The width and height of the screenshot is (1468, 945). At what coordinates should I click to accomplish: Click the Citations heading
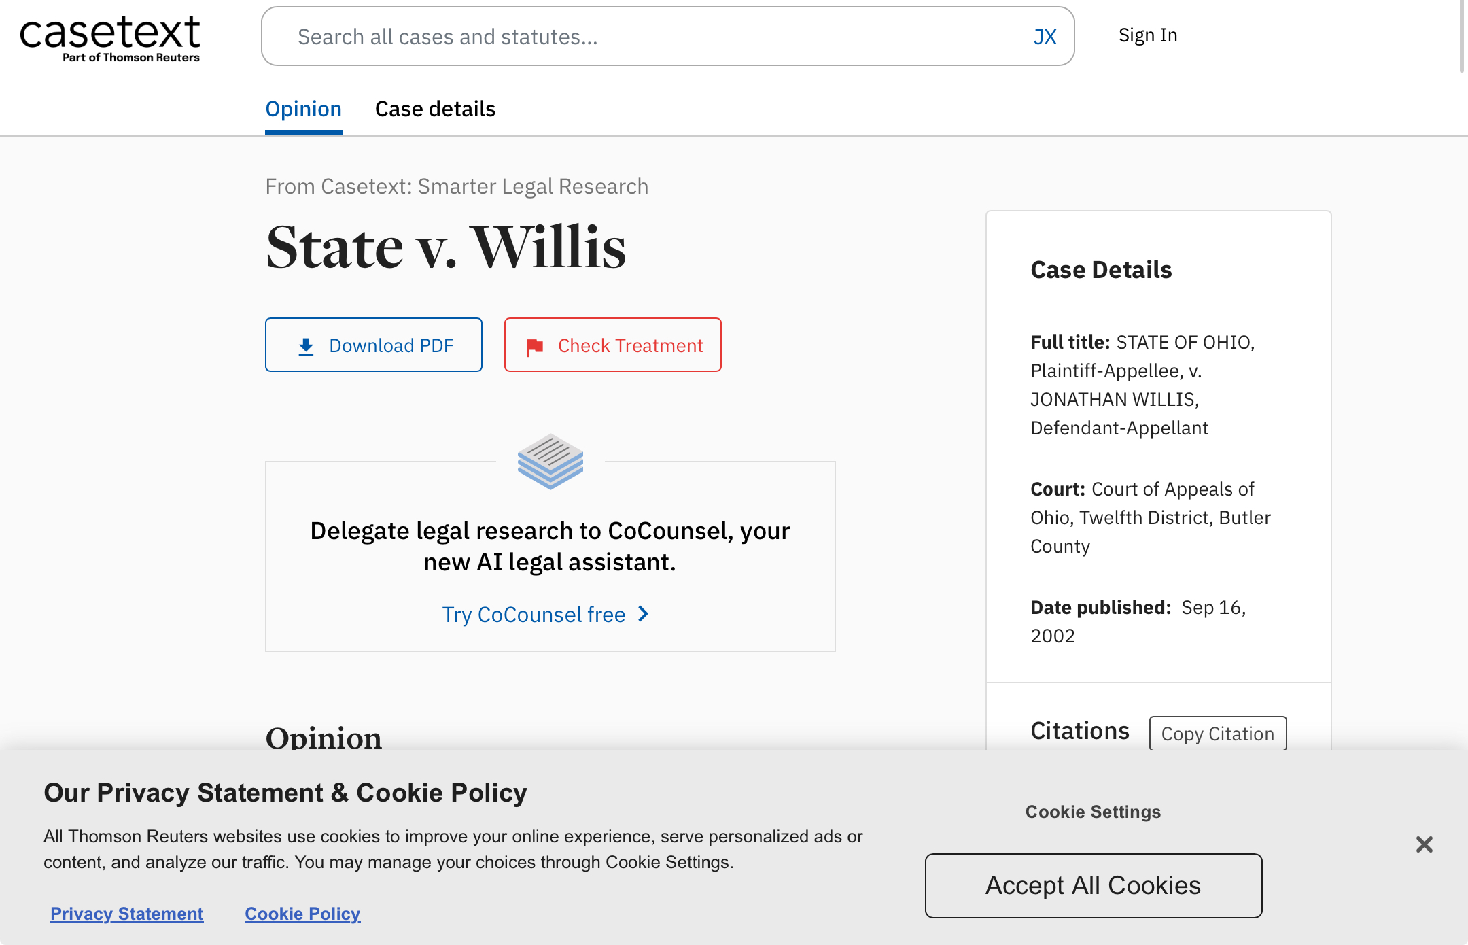tap(1080, 731)
